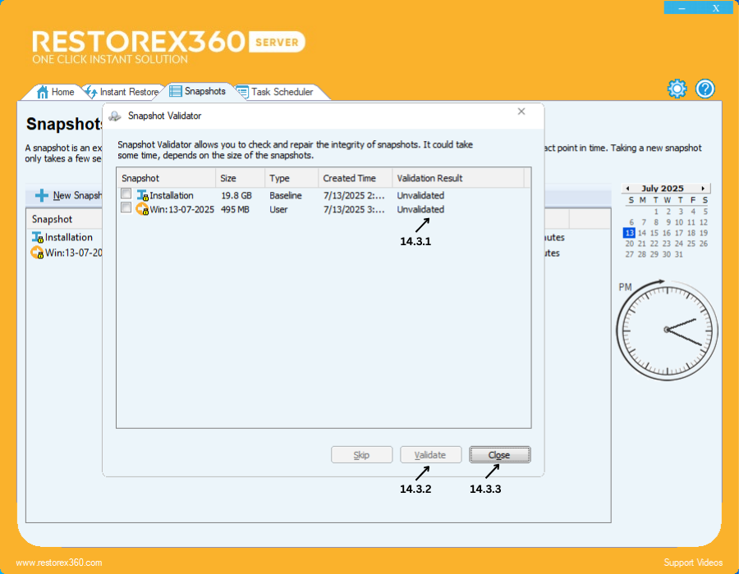Open the www.restorex360.com link
Image resolution: width=739 pixels, height=574 pixels.
[59, 563]
